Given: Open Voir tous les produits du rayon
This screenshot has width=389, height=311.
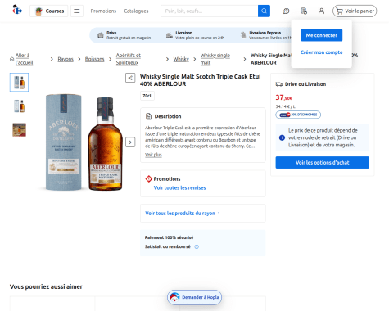Looking at the screenshot, I should [183, 213].
